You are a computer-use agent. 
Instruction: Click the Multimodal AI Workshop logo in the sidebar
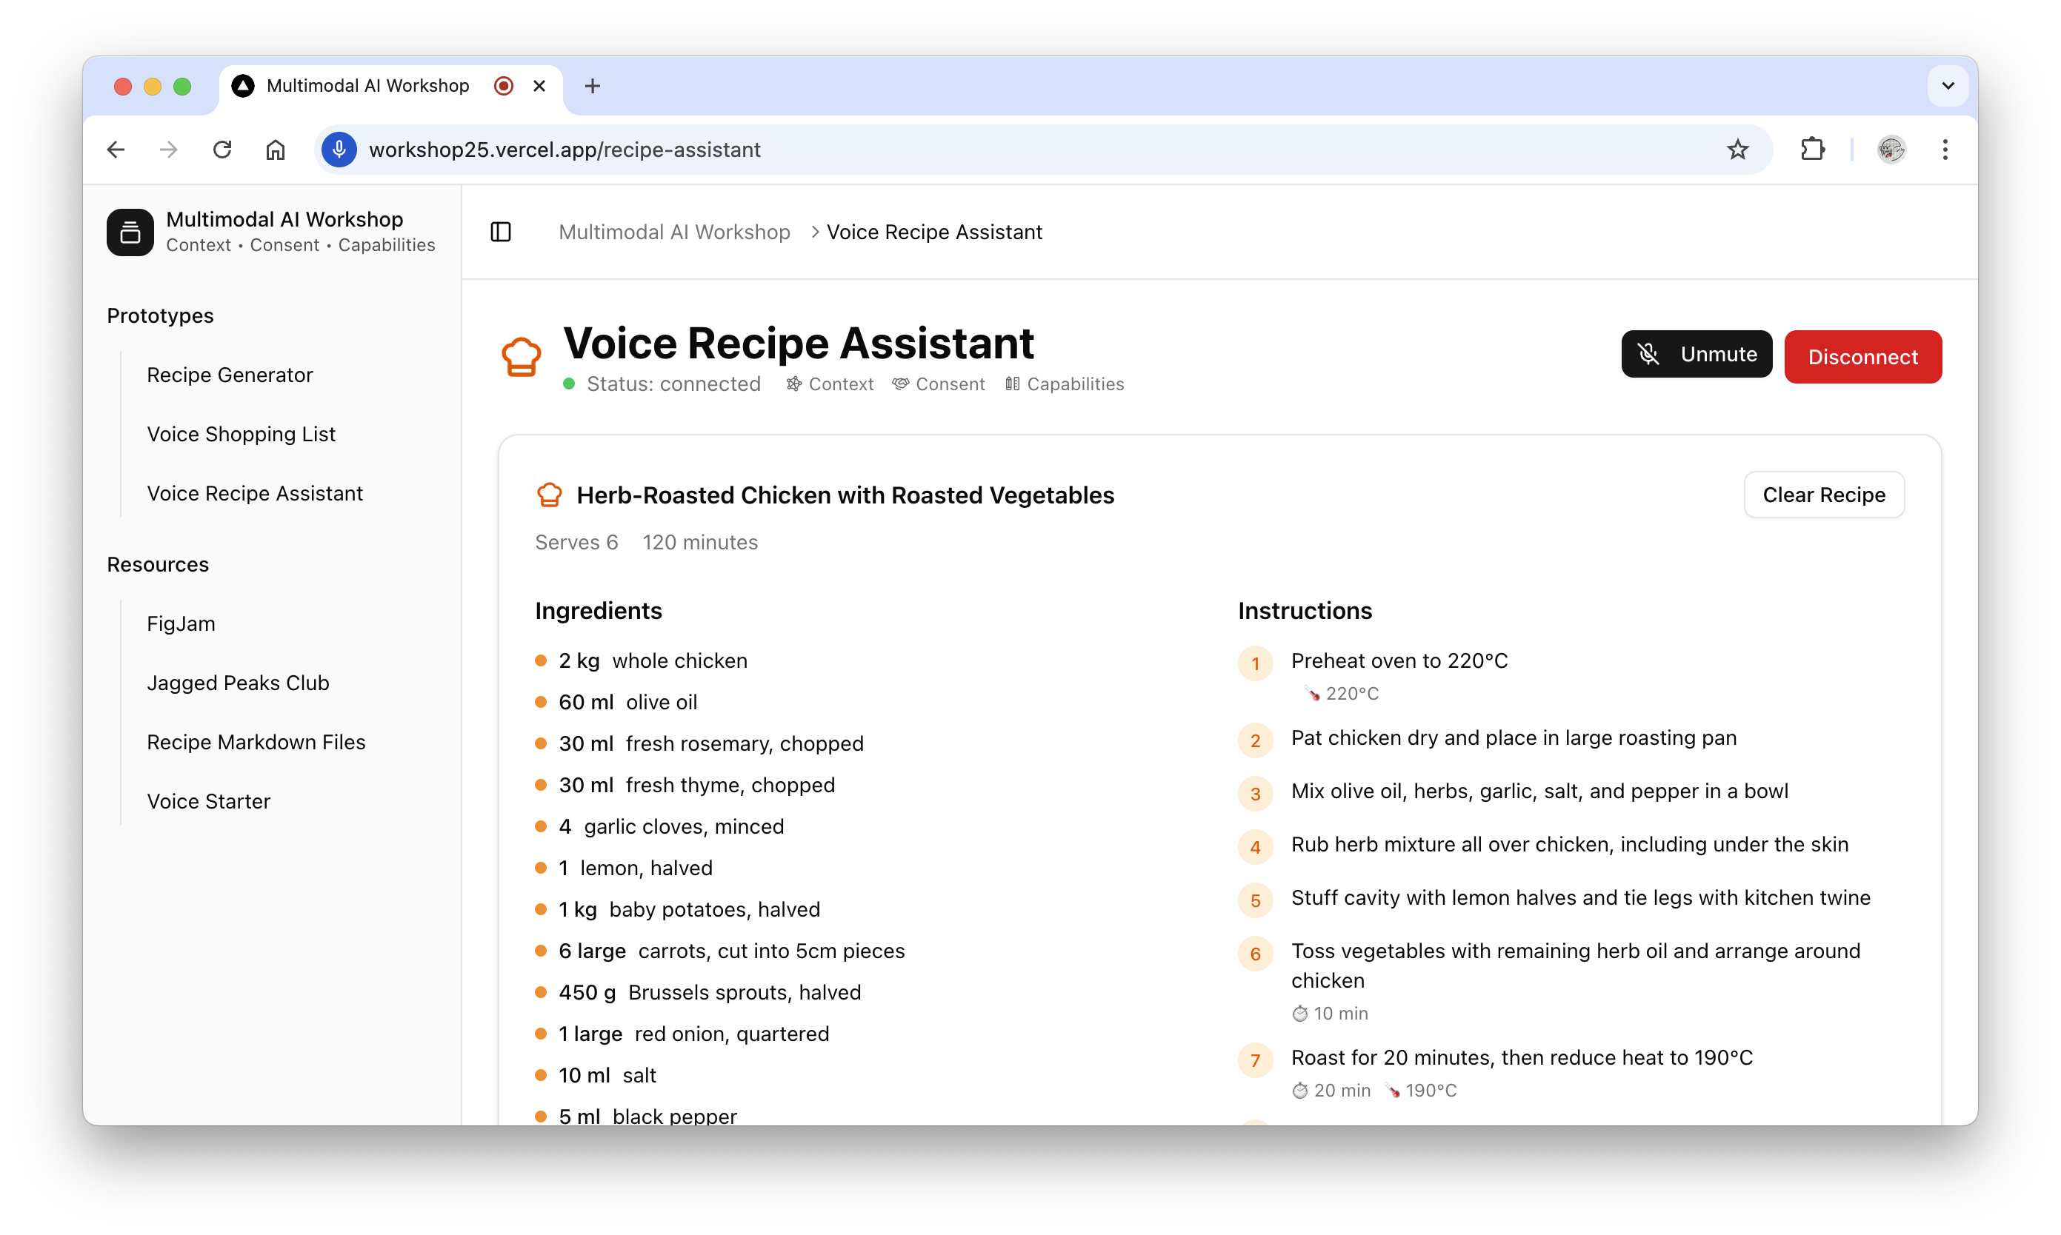pyautogui.click(x=130, y=231)
